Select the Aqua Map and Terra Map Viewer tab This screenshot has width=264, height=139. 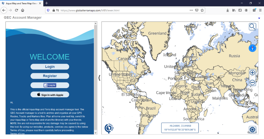[x=21, y=3]
